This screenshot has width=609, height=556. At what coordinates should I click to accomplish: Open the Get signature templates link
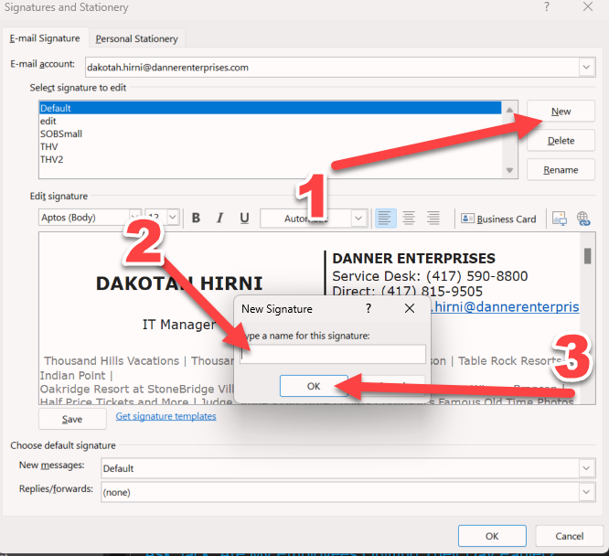(166, 416)
